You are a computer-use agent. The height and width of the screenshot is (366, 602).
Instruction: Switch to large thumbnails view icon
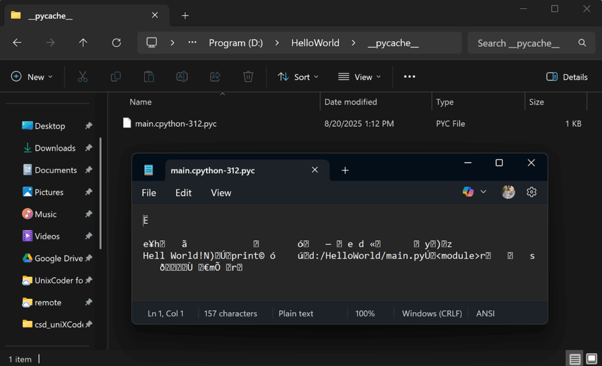click(x=591, y=359)
